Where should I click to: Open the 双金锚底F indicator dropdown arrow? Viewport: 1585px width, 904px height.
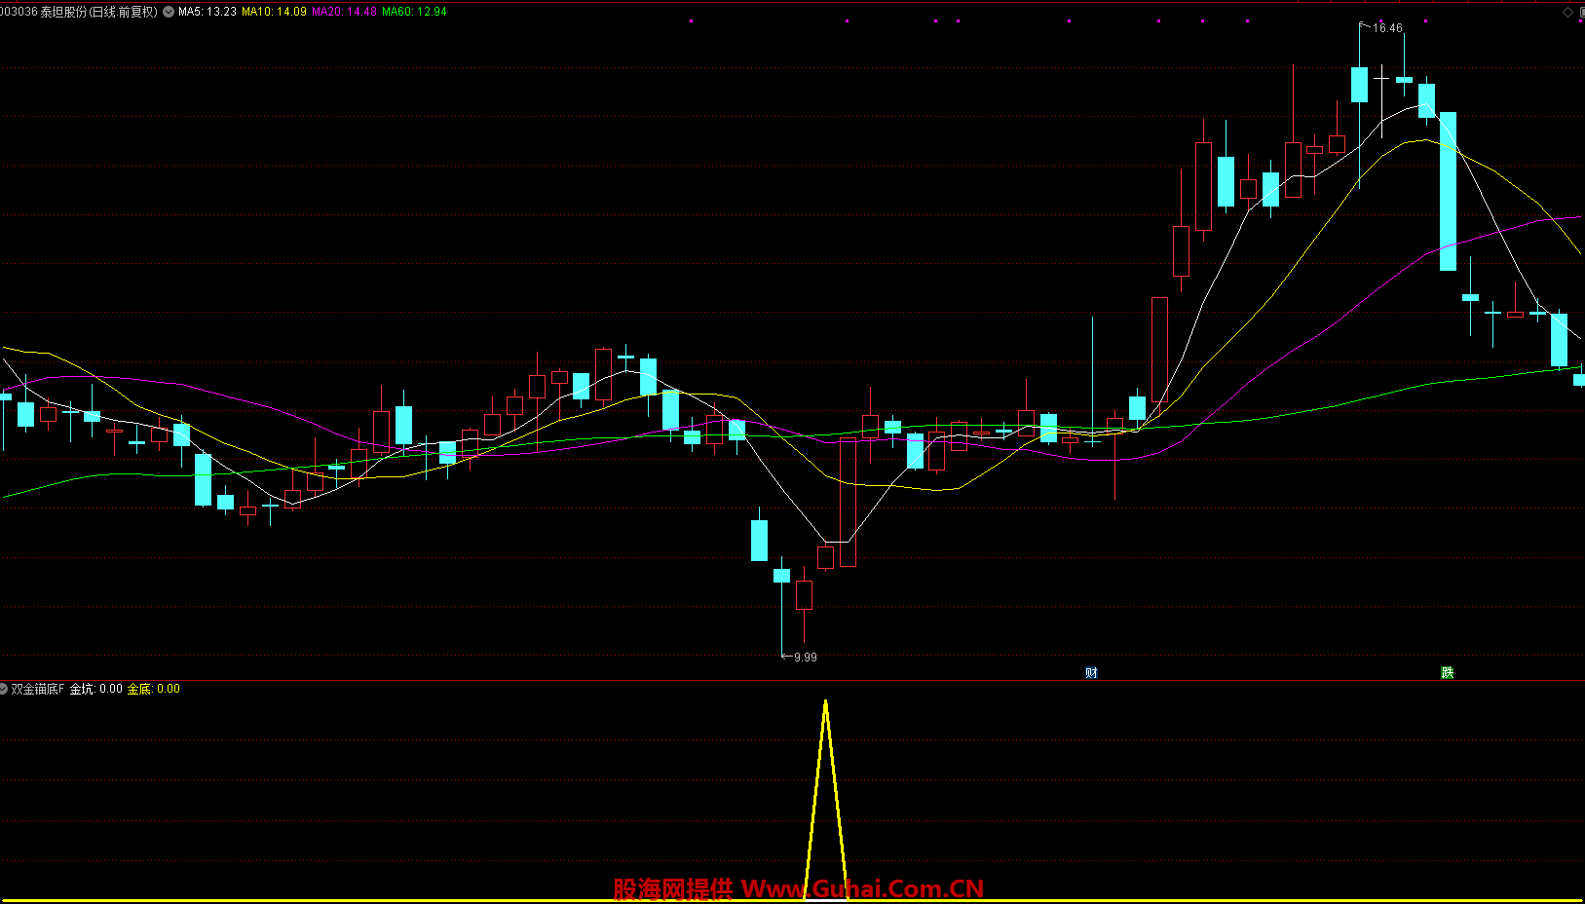[x=4, y=689]
